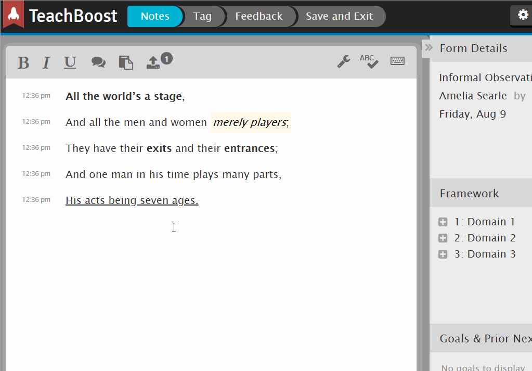Click the 12:36 pm timestamp beside 'They have their exits'
The image size is (532, 371).
(36, 148)
